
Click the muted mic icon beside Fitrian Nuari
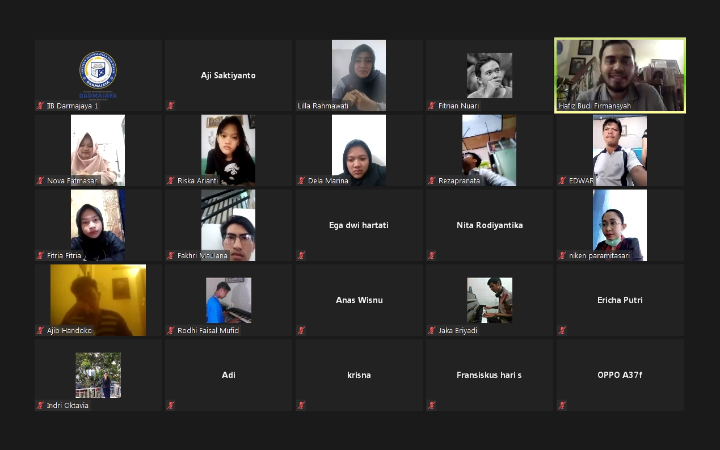[432, 106]
